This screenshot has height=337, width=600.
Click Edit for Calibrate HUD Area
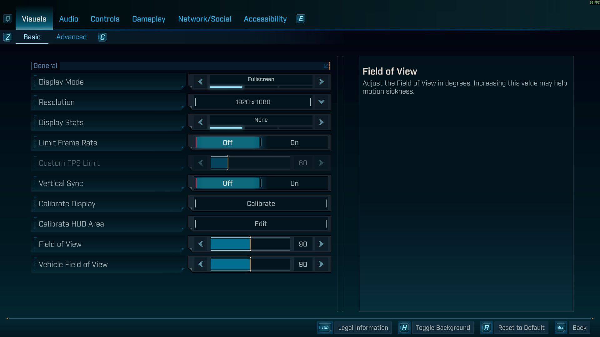(x=261, y=224)
